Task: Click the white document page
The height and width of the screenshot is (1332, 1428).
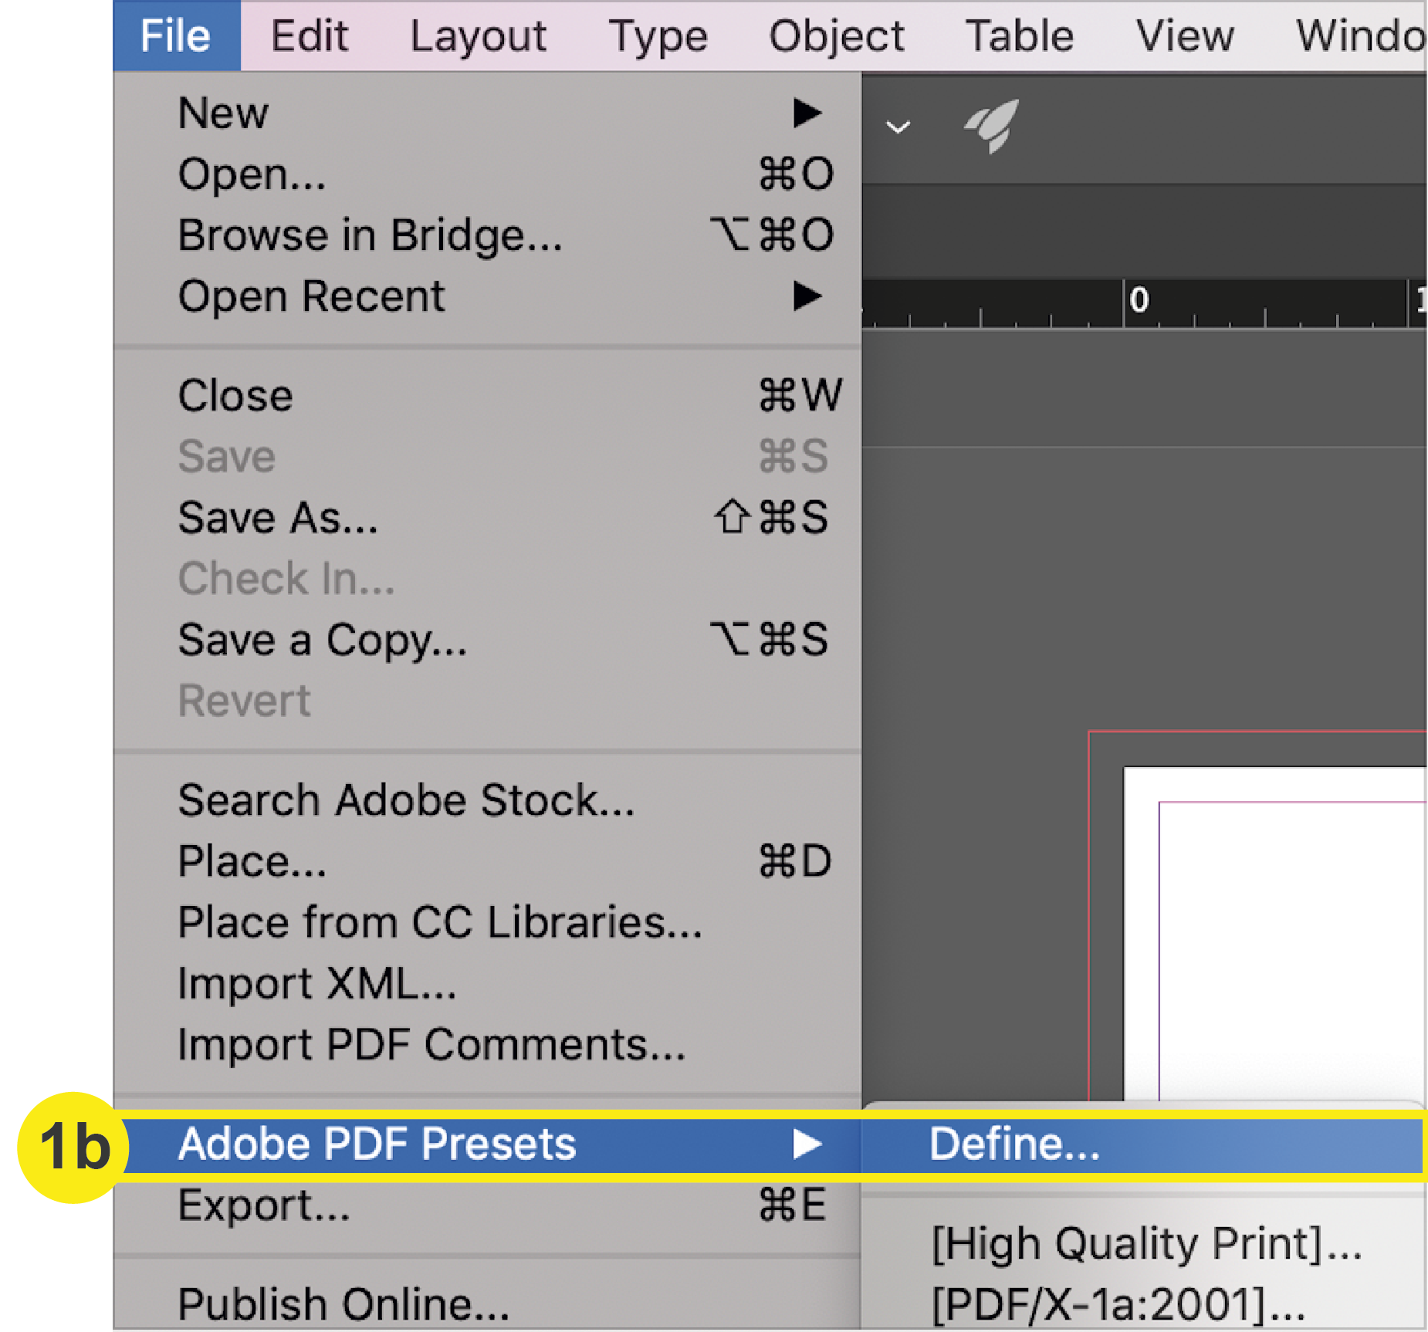Action: (1274, 934)
